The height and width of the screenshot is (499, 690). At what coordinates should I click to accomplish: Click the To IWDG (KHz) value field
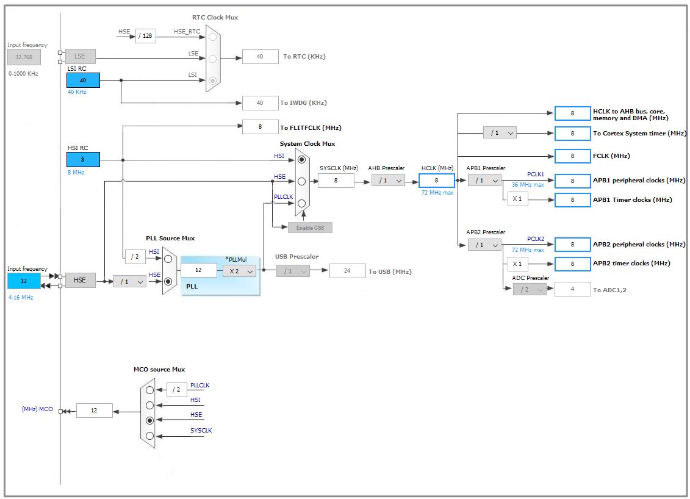coord(260,103)
